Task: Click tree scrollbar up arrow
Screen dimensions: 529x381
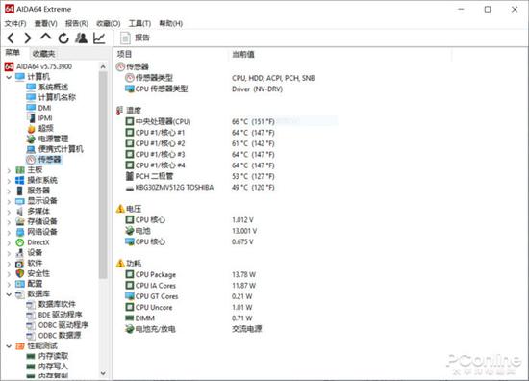Action: click(x=103, y=66)
